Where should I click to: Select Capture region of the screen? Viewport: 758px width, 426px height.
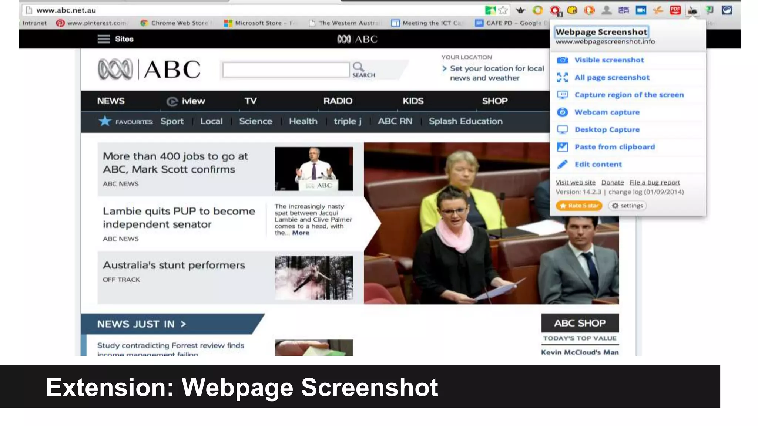(629, 95)
